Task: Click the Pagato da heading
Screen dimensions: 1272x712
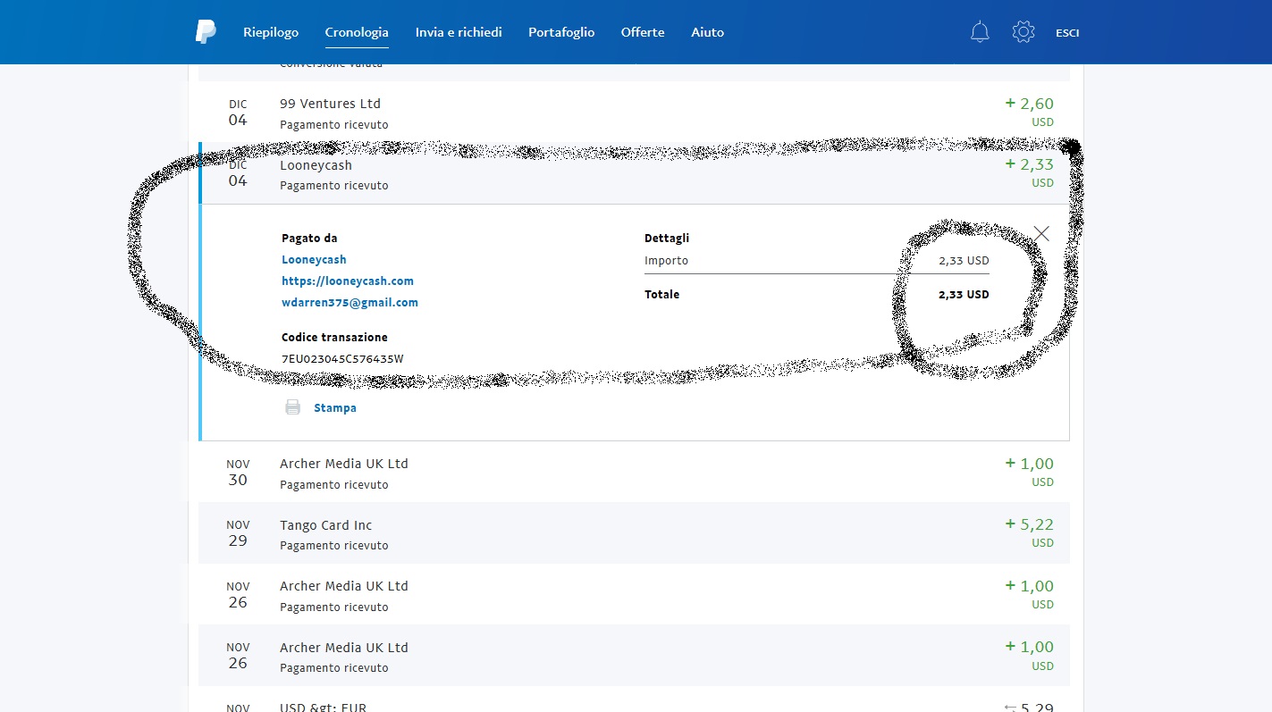Action: (309, 238)
